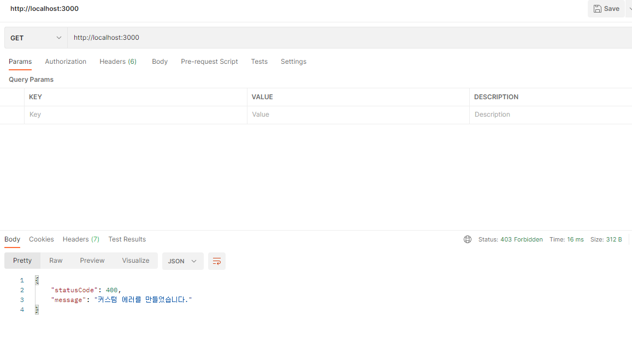
Task: Open the JSON format dropdown
Action: 182,261
